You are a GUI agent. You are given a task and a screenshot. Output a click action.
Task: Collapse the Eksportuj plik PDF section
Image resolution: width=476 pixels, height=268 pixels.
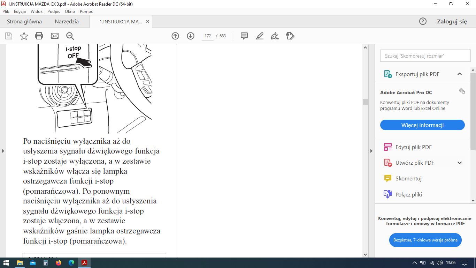pyautogui.click(x=459, y=74)
